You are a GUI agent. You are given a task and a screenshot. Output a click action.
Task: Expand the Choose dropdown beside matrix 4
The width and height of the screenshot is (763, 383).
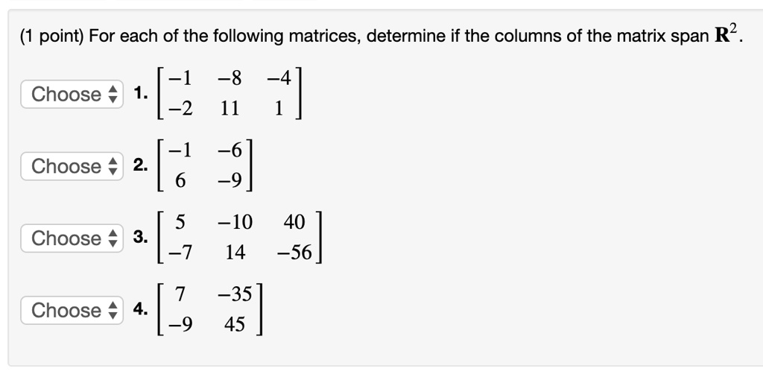coord(72,310)
